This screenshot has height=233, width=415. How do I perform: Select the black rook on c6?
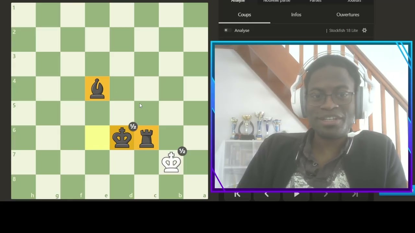(x=147, y=138)
